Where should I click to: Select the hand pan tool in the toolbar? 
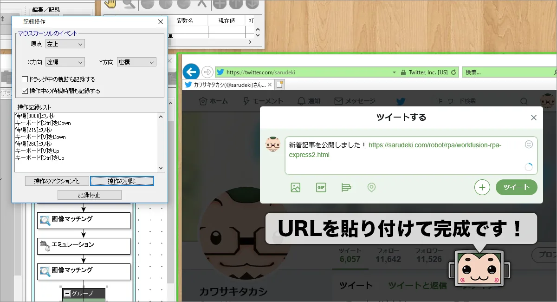point(110,4)
